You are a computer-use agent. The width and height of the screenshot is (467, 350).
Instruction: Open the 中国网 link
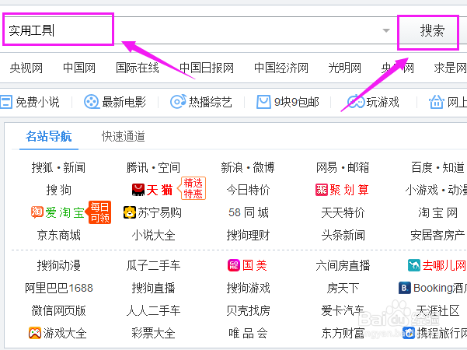tap(79, 68)
